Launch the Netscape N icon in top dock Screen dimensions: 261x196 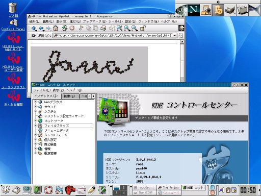pyautogui.click(x=194, y=10)
